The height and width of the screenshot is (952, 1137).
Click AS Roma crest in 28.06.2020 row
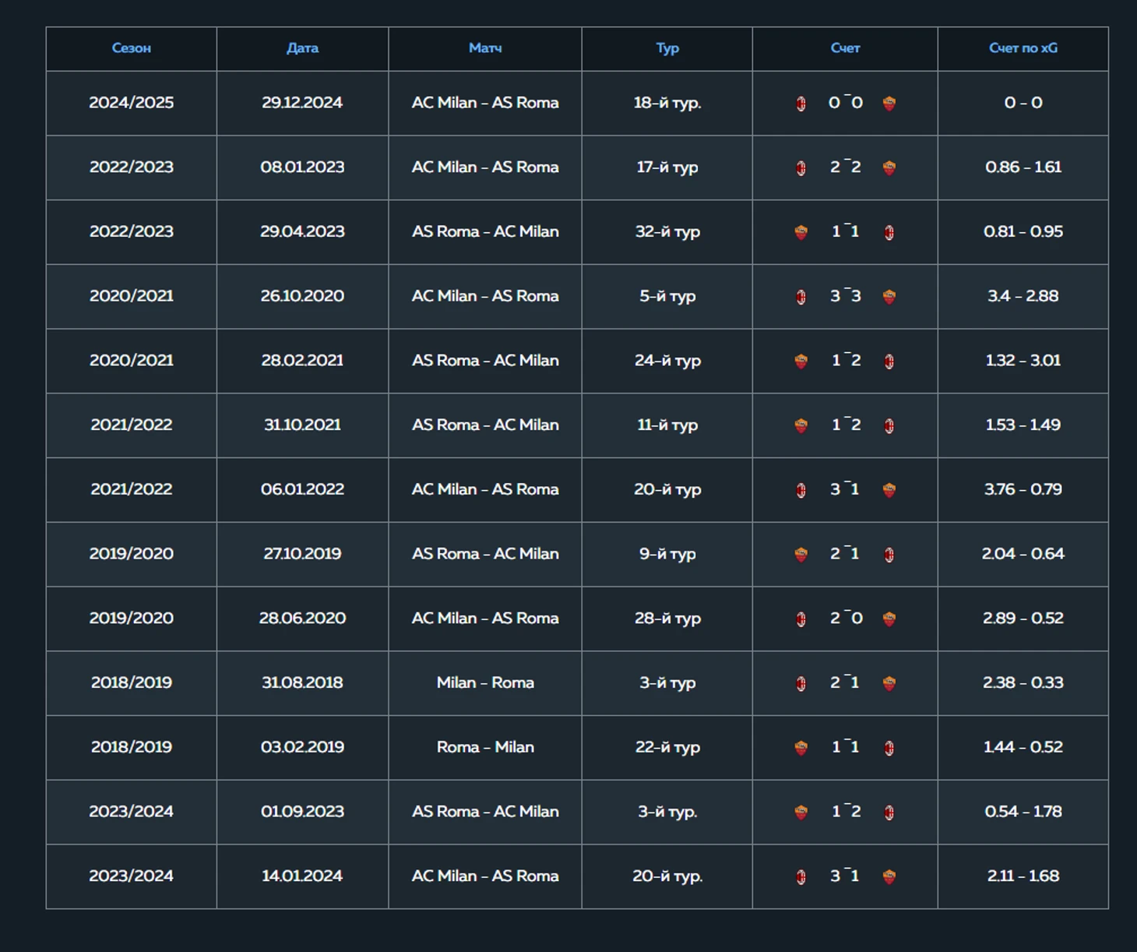point(889,619)
